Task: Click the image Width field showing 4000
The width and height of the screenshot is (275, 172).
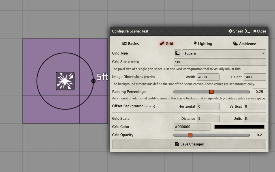Action: (208, 77)
